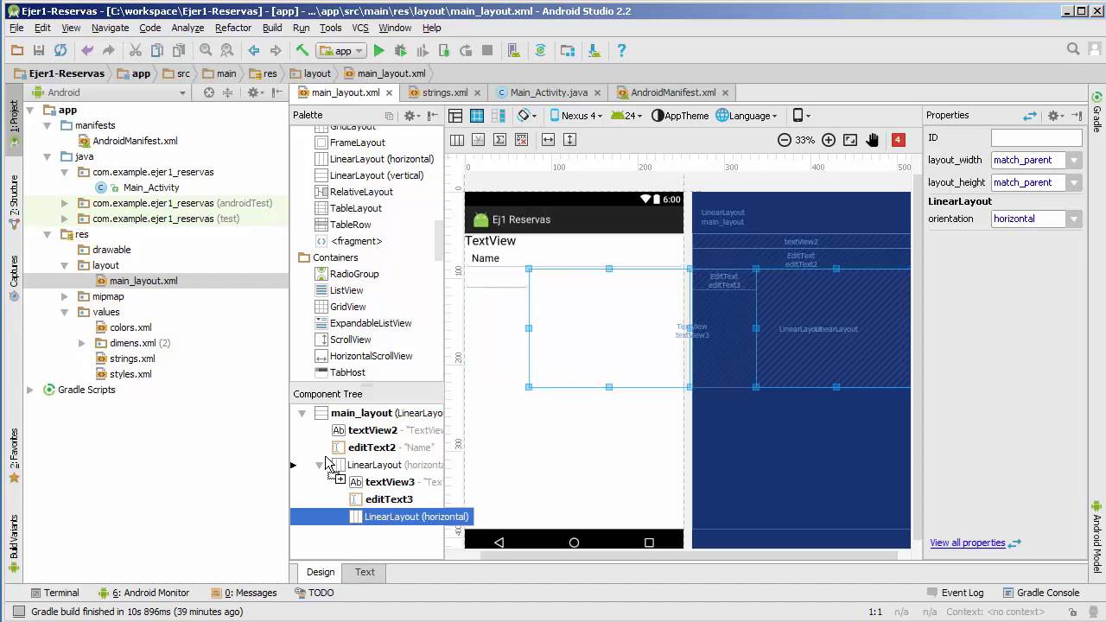The width and height of the screenshot is (1106, 622).
Task: Open the app run configuration dropdown
Action: [342, 51]
